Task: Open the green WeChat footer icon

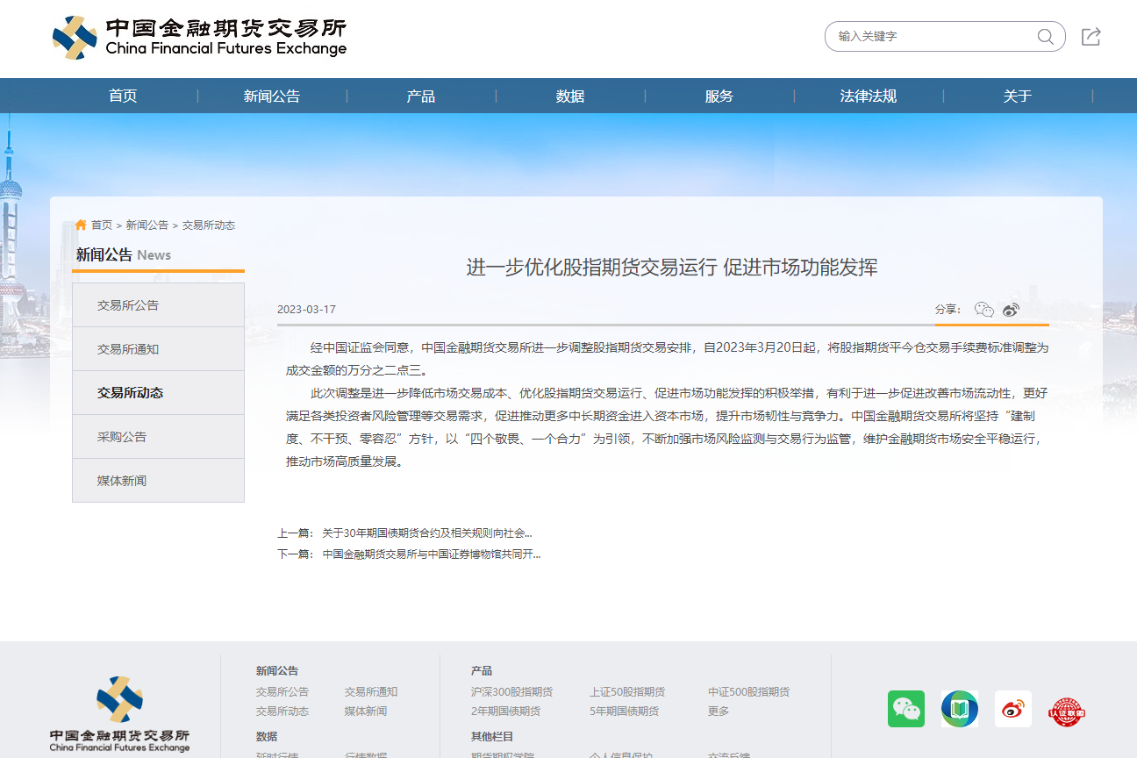Action: click(x=905, y=709)
